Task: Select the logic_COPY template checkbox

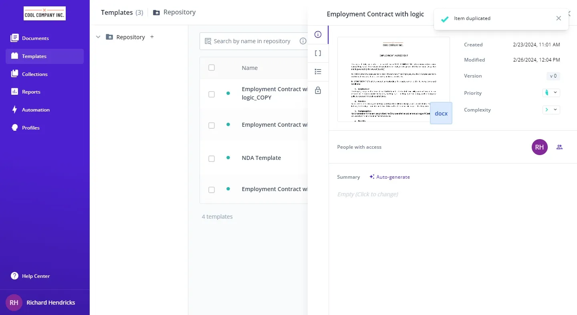Action: tap(212, 94)
